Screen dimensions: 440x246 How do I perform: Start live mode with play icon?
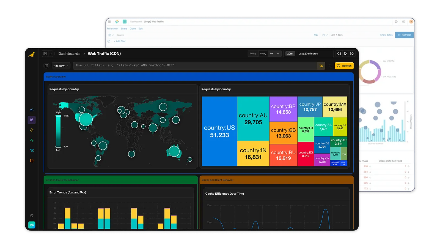pyautogui.click(x=345, y=54)
